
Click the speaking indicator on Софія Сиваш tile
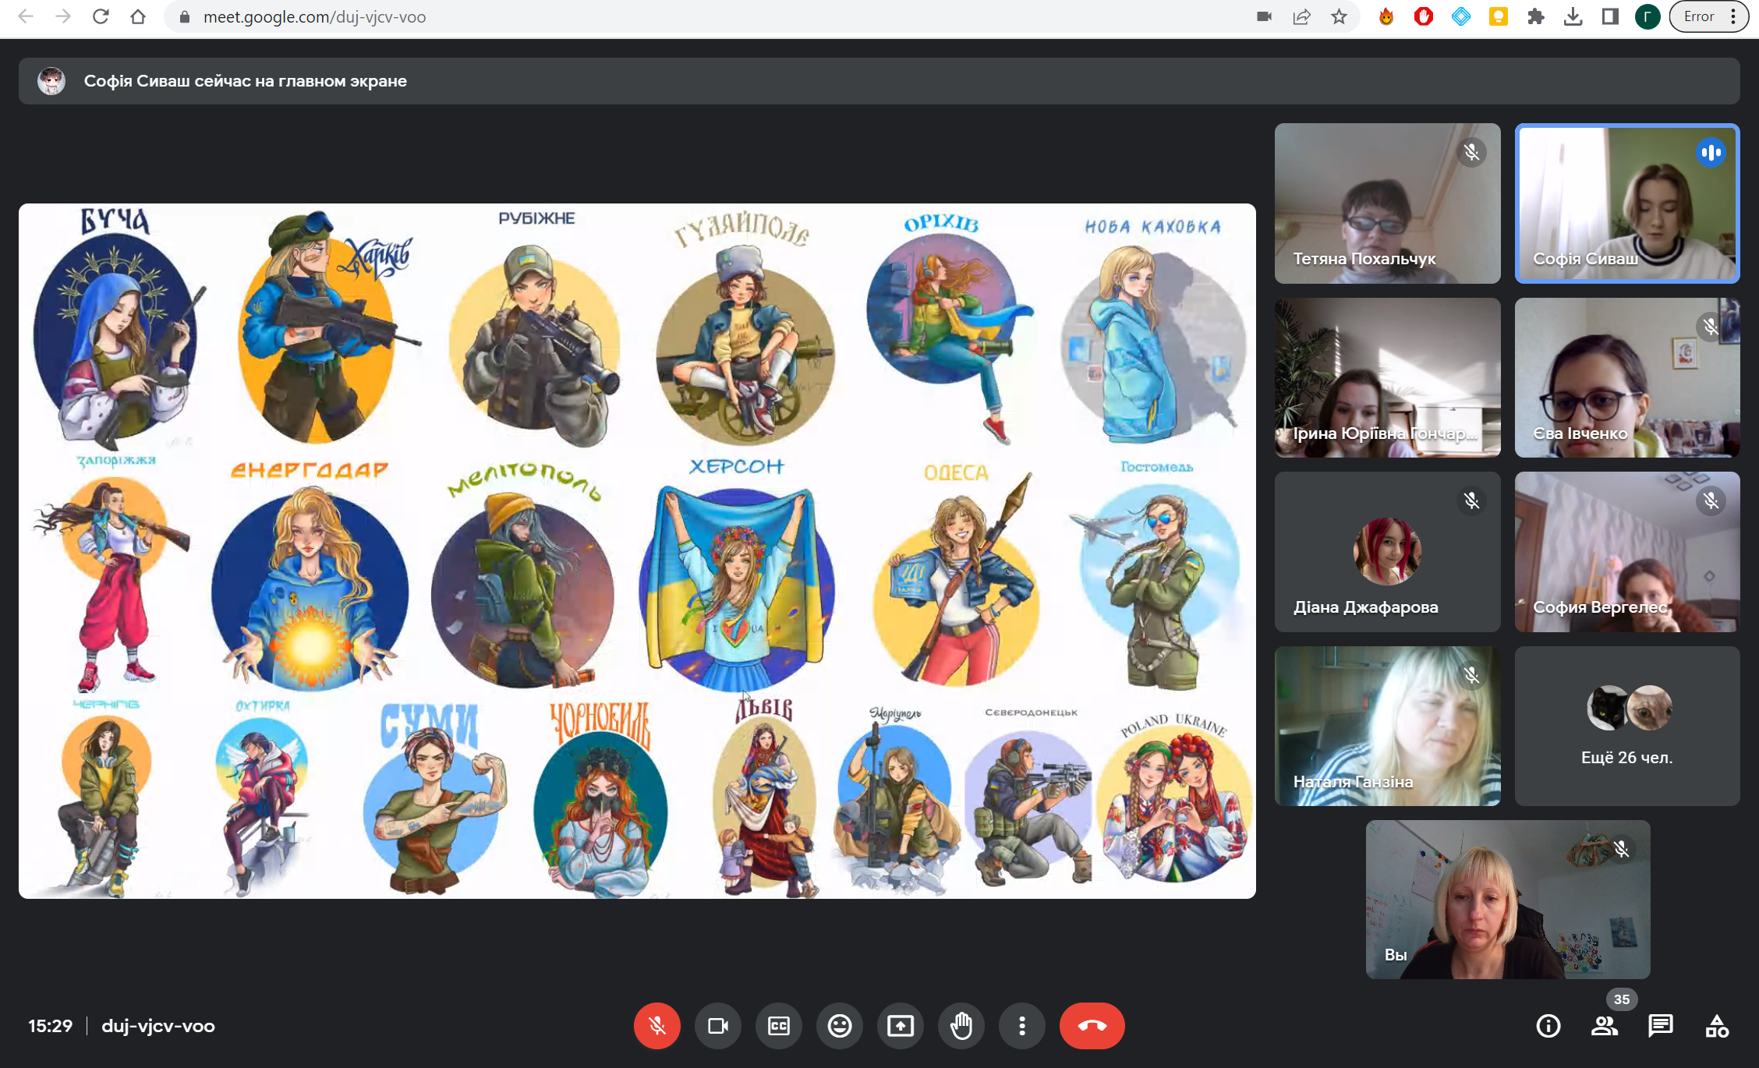[x=1711, y=152]
